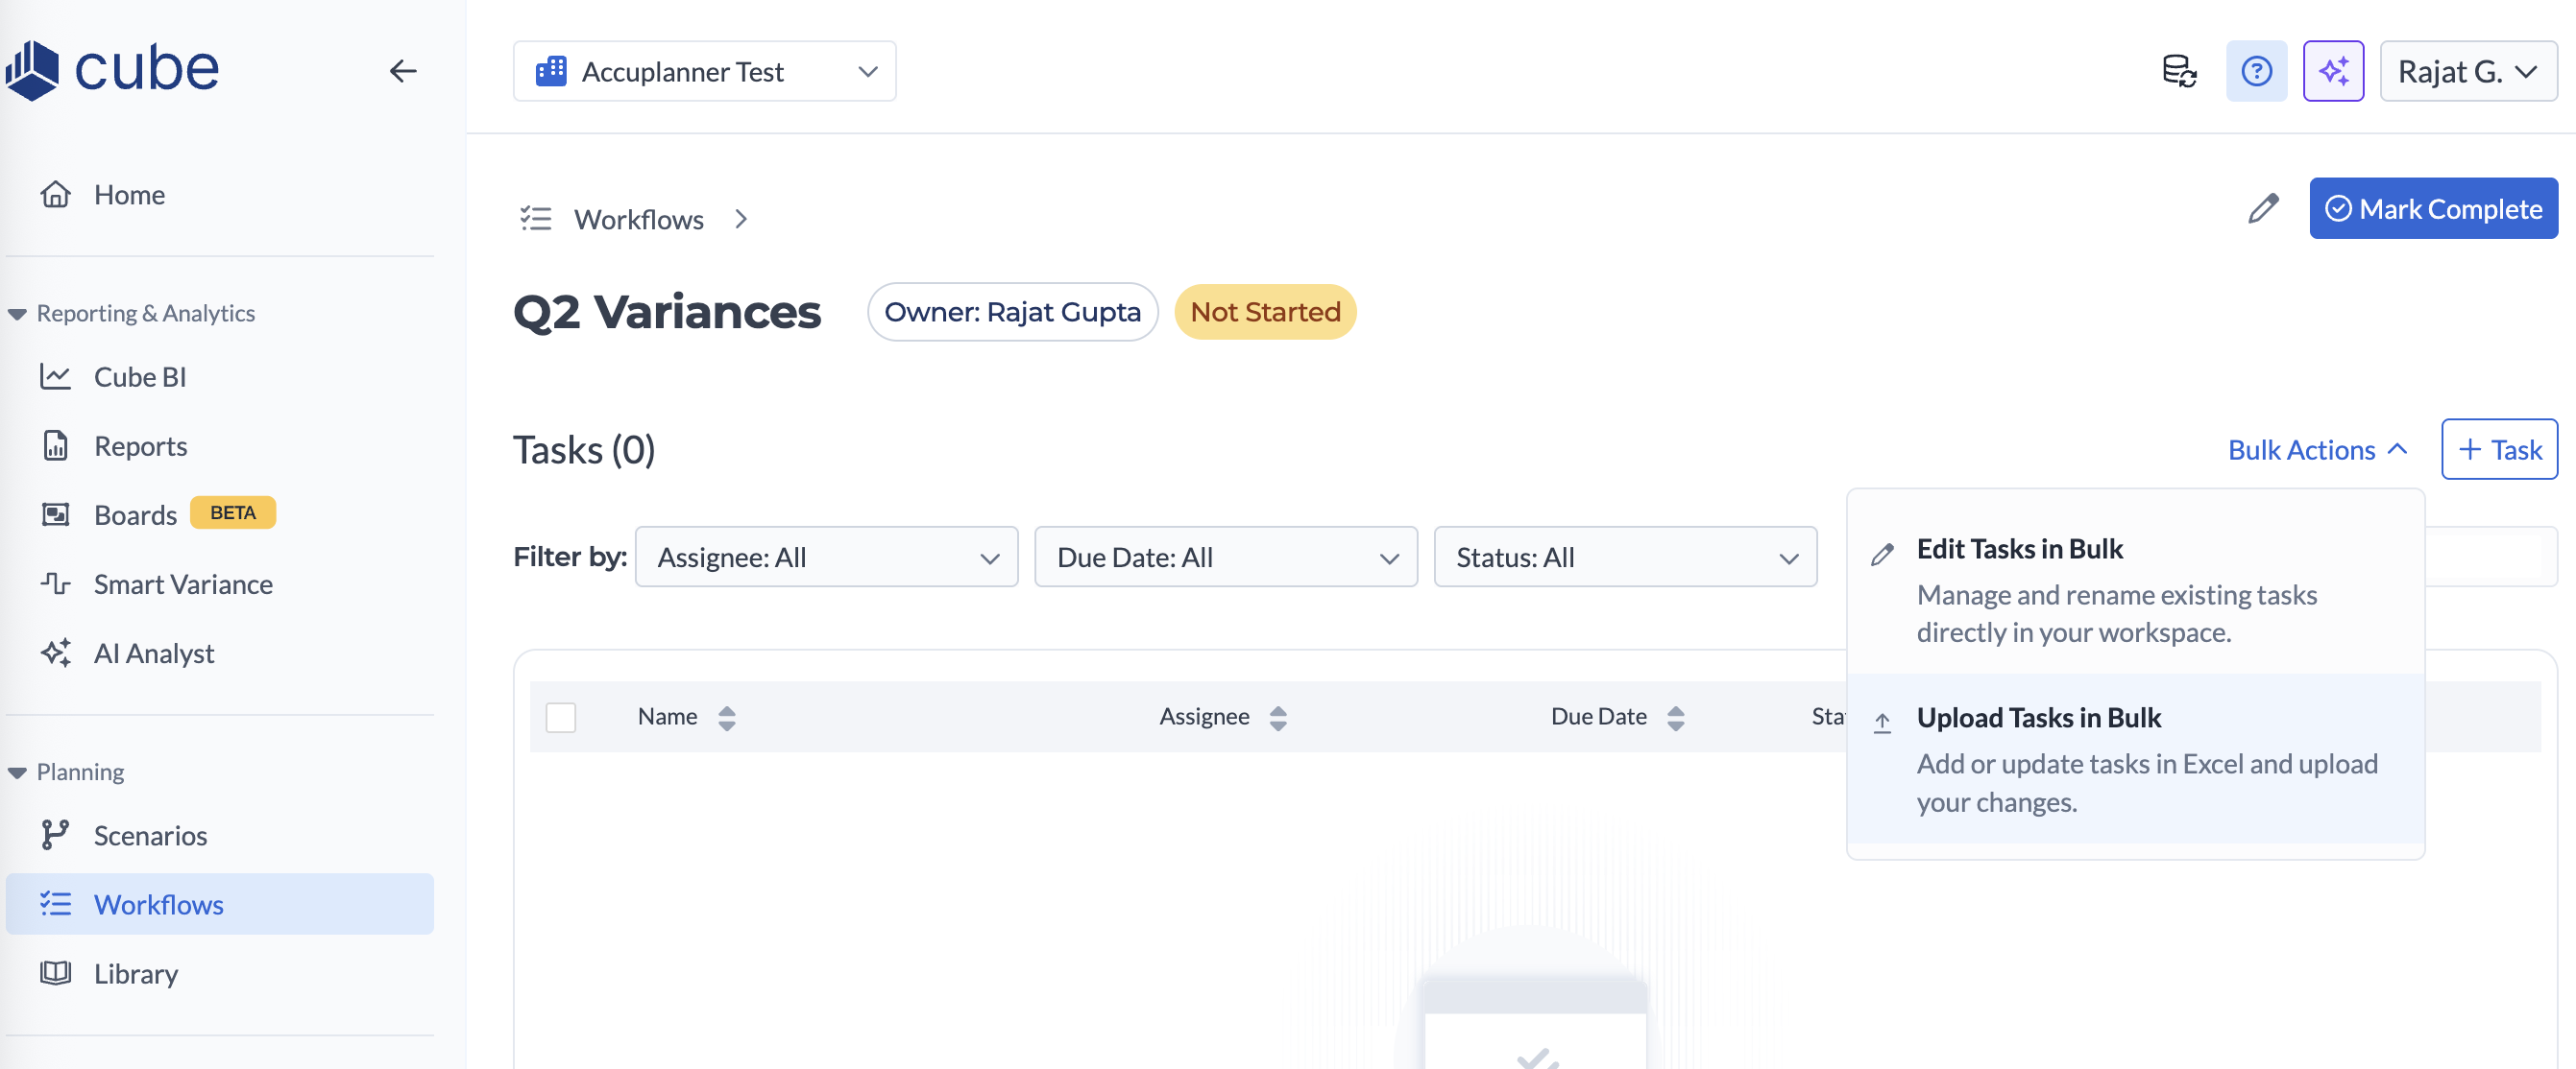Collapse the sidebar with the back arrow
The image size is (2576, 1069).
click(x=402, y=71)
